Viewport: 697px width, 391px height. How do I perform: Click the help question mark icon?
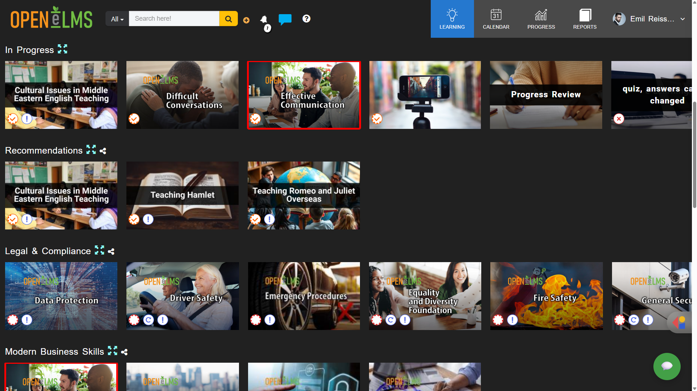[306, 19]
